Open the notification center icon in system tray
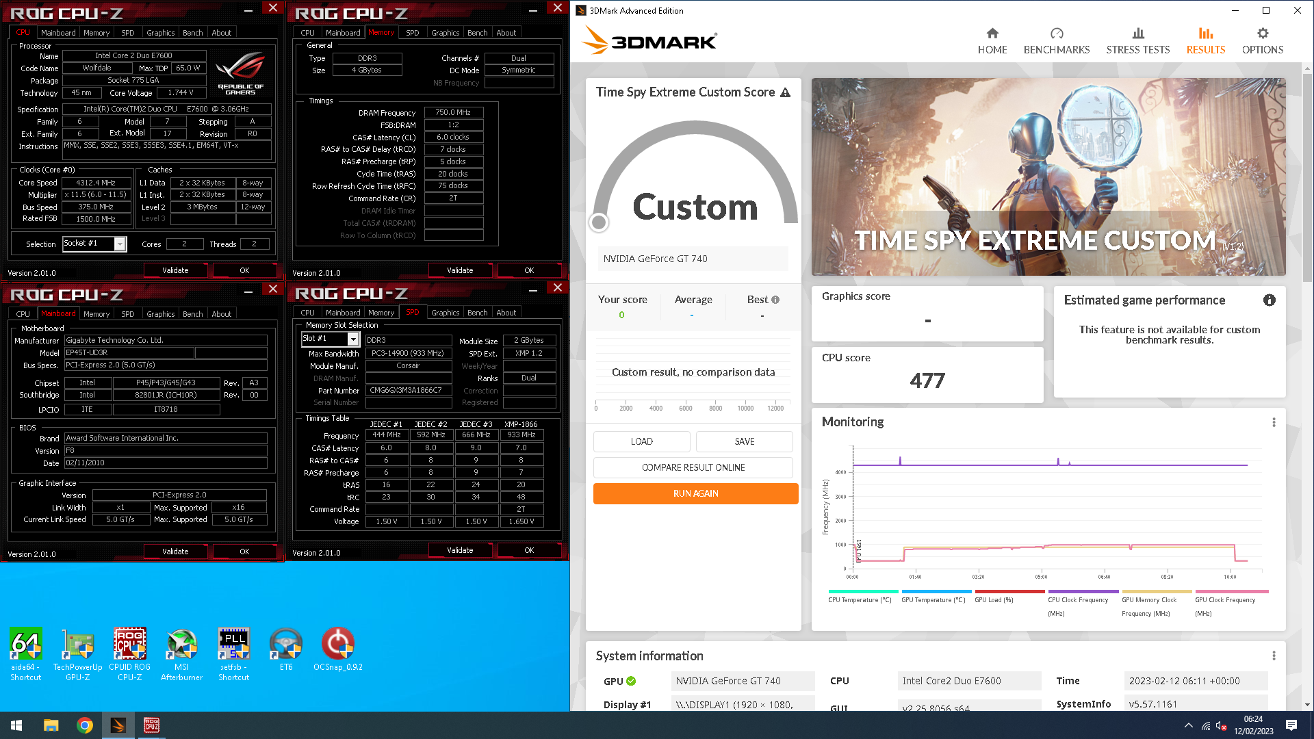The width and height of the screenshot is (1314, 739). pyautogui.click(x=1291, y=725)
